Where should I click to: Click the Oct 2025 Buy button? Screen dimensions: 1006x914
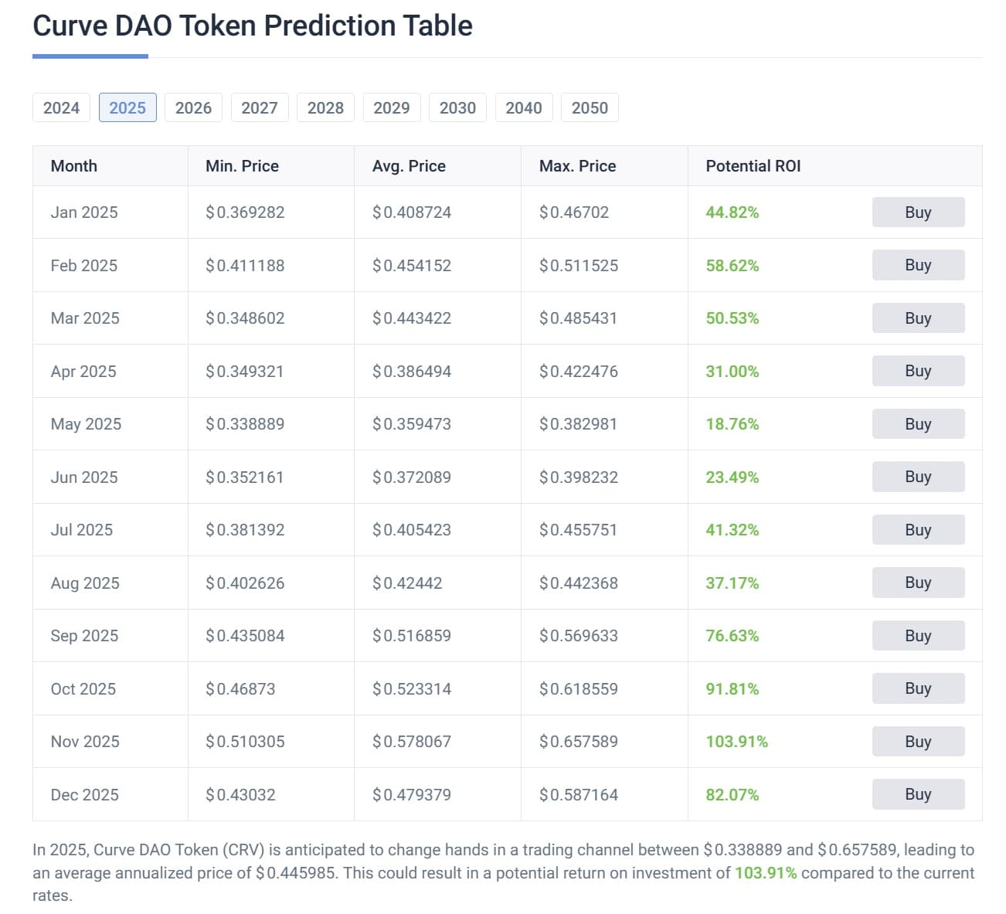coord(918,688)
